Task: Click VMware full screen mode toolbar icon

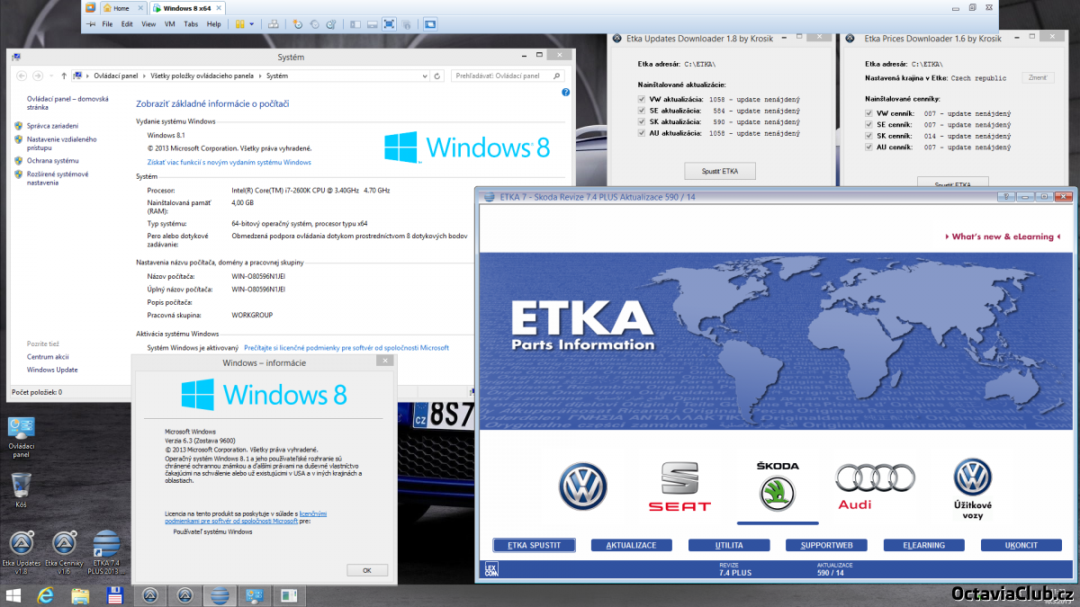Action: pyautogui.click(x=390, y=24)
